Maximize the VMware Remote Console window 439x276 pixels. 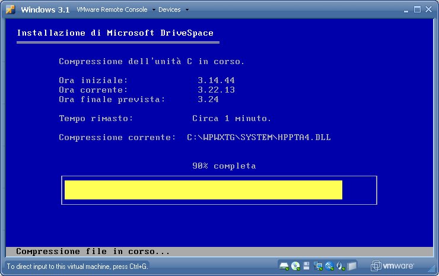[417, 9]
